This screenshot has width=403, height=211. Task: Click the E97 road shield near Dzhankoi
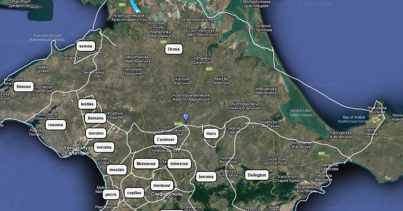click(209, 69)
